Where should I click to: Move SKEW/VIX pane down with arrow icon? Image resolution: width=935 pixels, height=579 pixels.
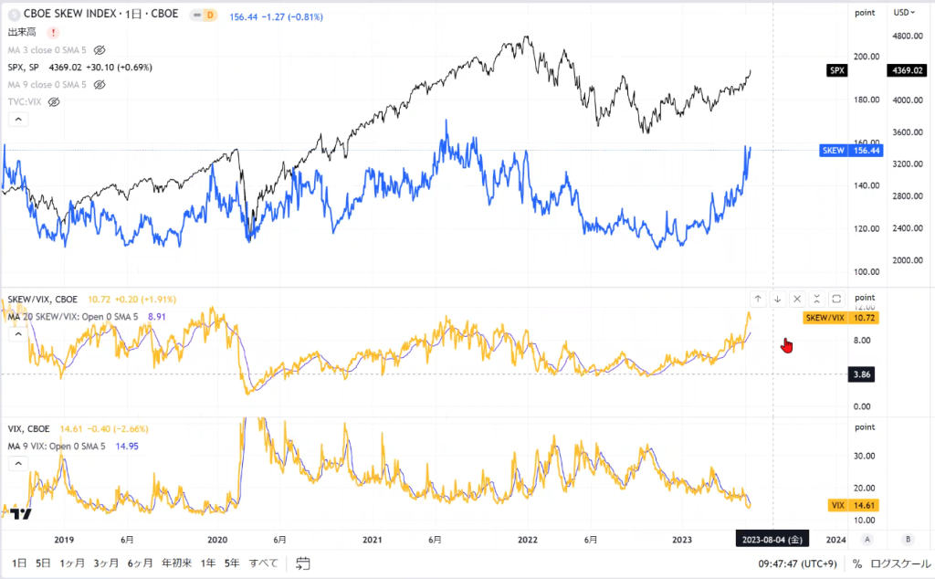(778, 299)
